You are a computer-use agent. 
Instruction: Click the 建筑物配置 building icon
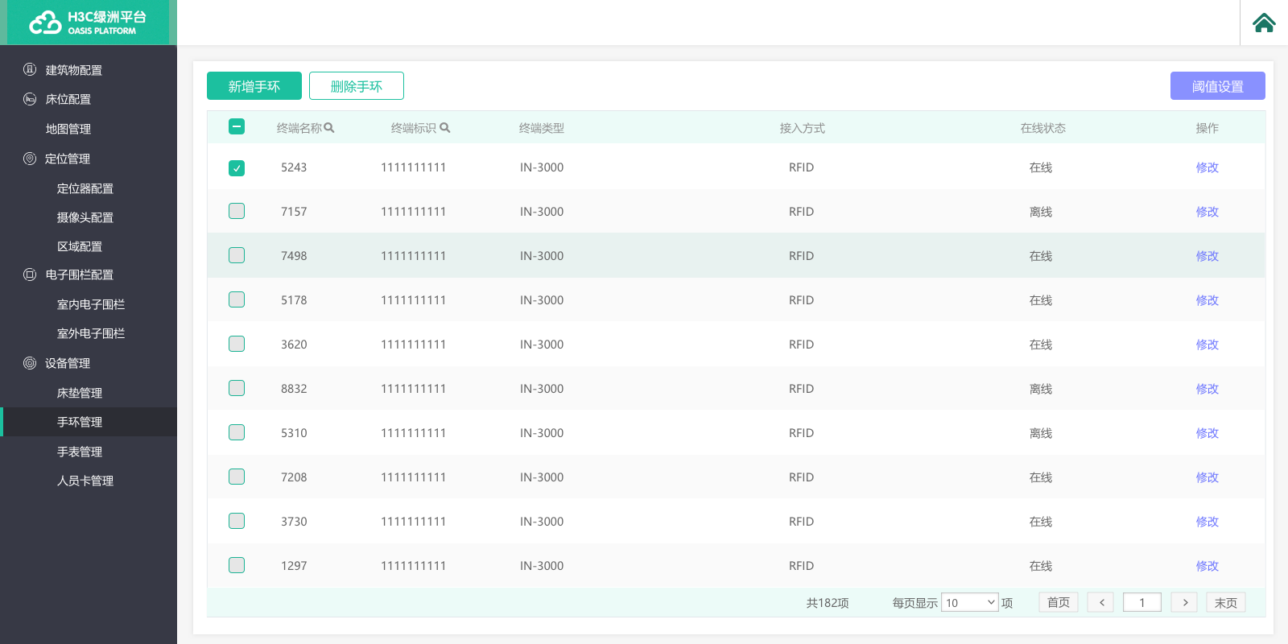[x=30, y=69]
